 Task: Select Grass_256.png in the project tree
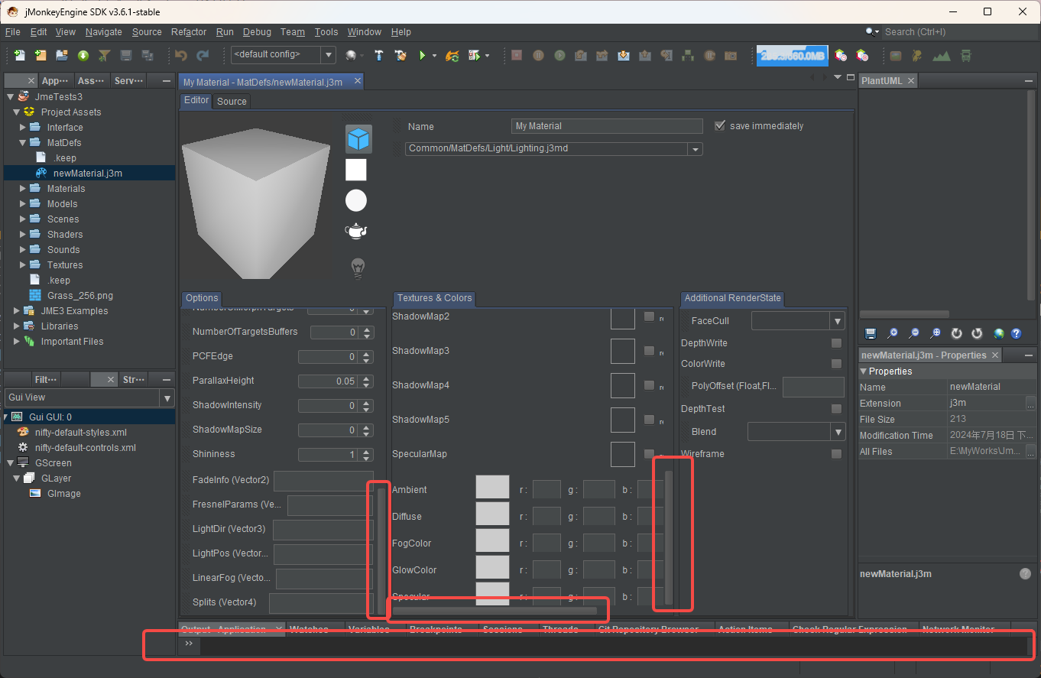(x=80, y=295)
